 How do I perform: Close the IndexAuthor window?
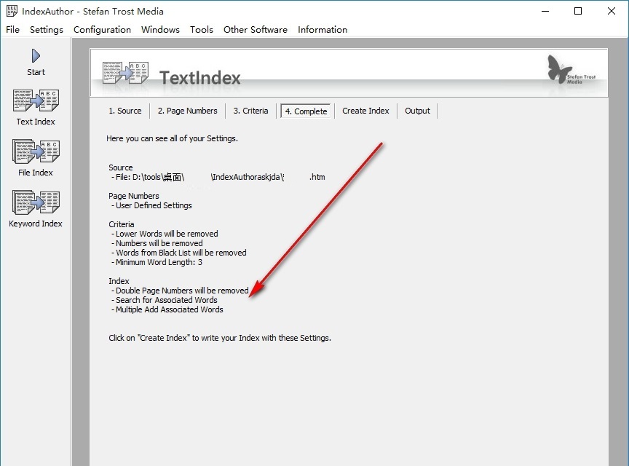coord(612,11)
